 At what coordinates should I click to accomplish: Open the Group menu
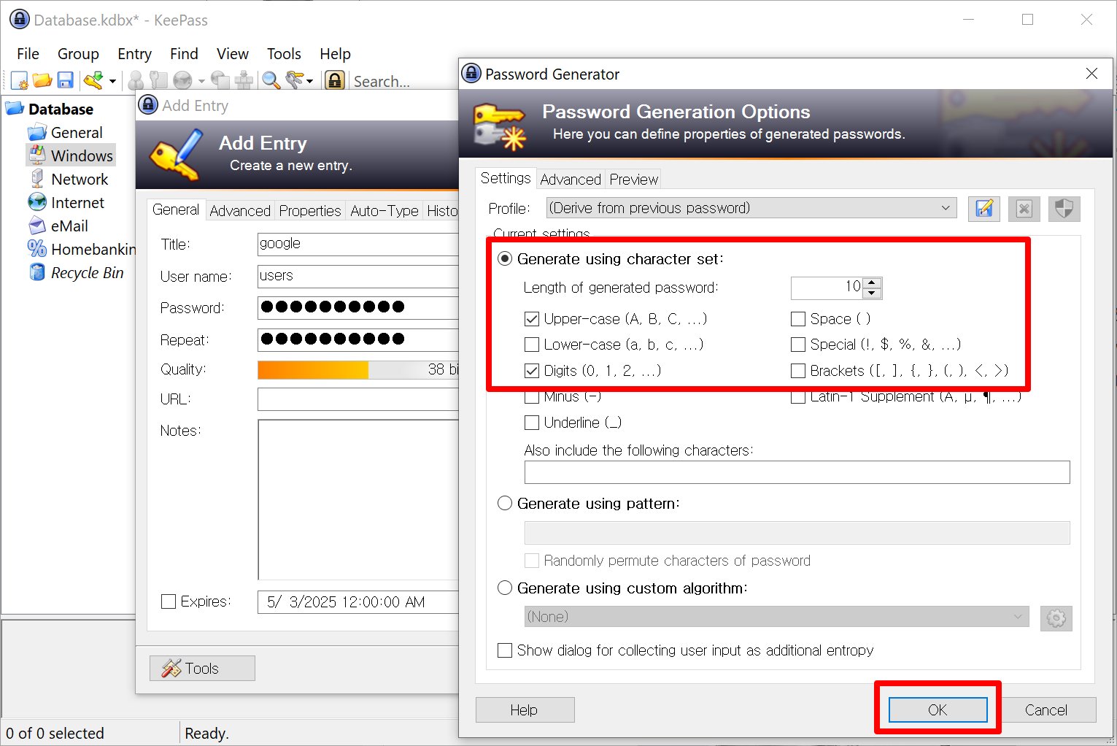(x=78, y=54)
